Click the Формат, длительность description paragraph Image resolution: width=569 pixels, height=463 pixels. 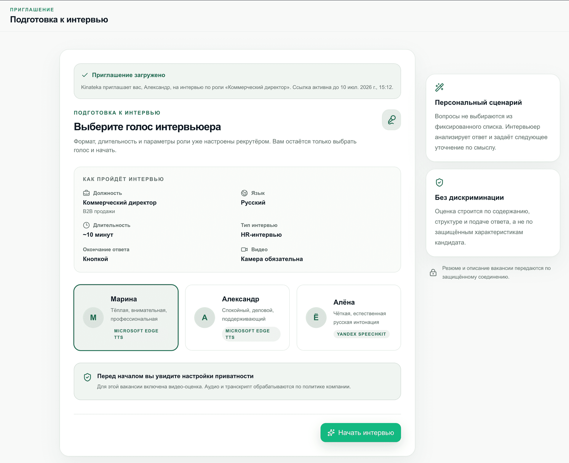[215, 146]
